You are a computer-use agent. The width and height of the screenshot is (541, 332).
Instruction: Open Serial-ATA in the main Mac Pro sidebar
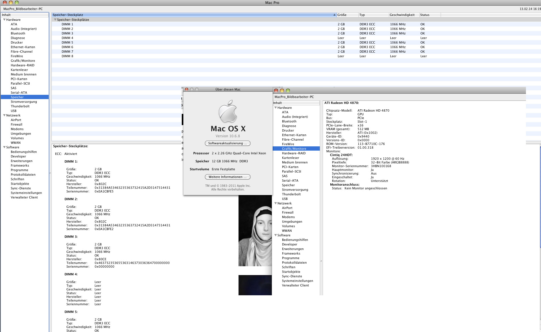[x=19, y=93]
